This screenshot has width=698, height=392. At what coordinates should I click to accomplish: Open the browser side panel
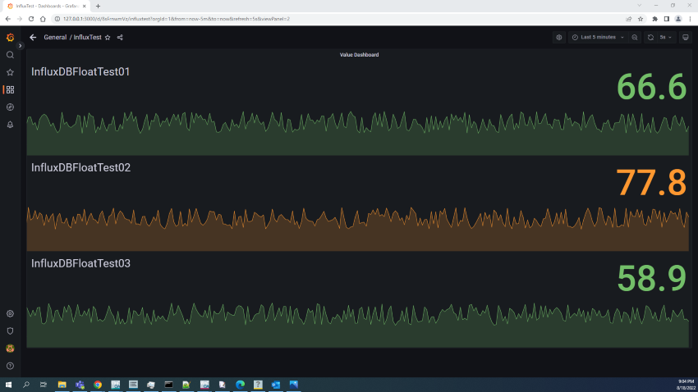pyautogui.click(x=667, y=19)
